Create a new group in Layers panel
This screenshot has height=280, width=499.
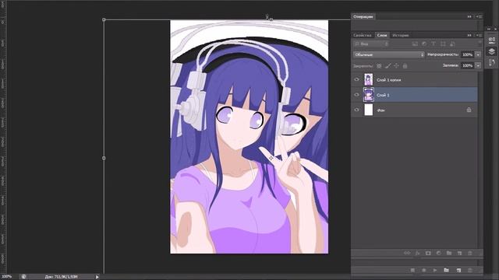click(449, 253)
